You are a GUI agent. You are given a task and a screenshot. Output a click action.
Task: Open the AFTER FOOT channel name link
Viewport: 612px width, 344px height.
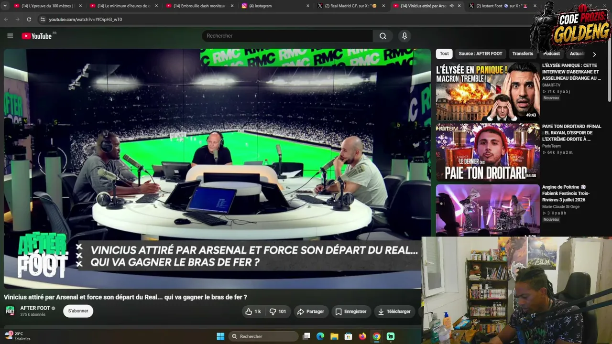click(35, 308)
